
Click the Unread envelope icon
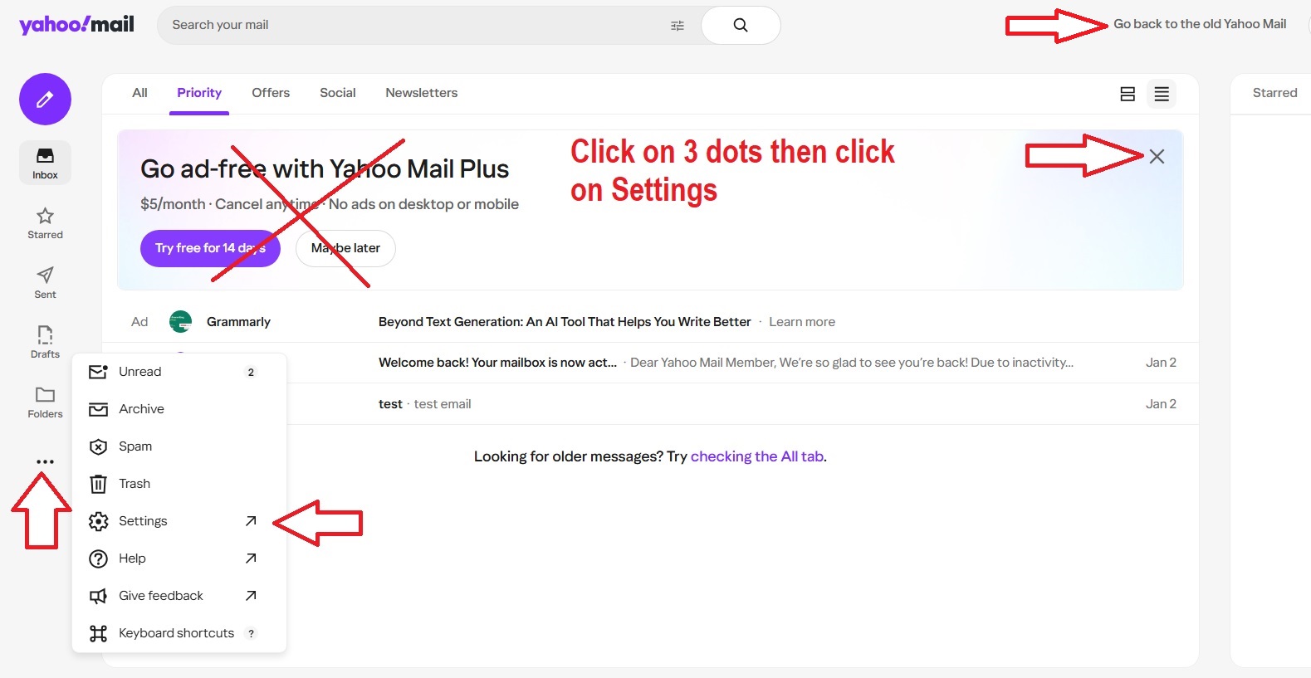[98, 372]
